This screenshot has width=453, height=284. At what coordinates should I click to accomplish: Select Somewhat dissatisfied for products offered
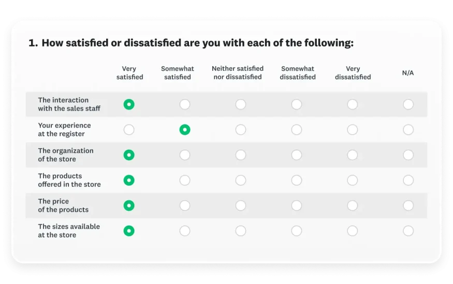(x=297, y=181)
